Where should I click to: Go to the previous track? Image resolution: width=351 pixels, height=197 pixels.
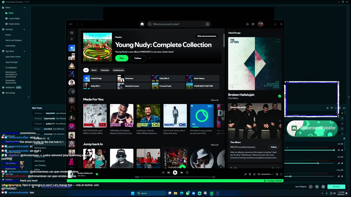(x=168, y=173)
